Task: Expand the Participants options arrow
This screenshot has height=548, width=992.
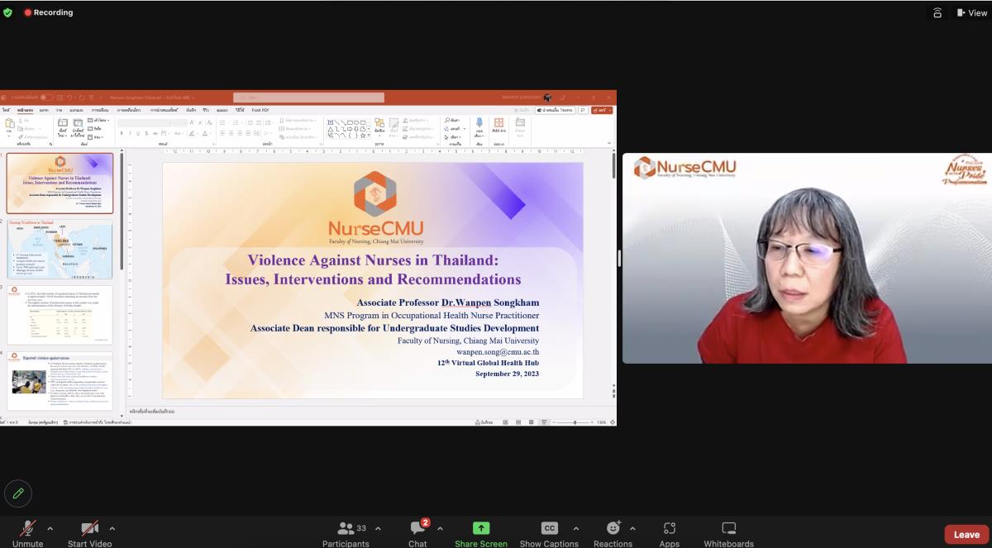Action: [x=378, y=528]
